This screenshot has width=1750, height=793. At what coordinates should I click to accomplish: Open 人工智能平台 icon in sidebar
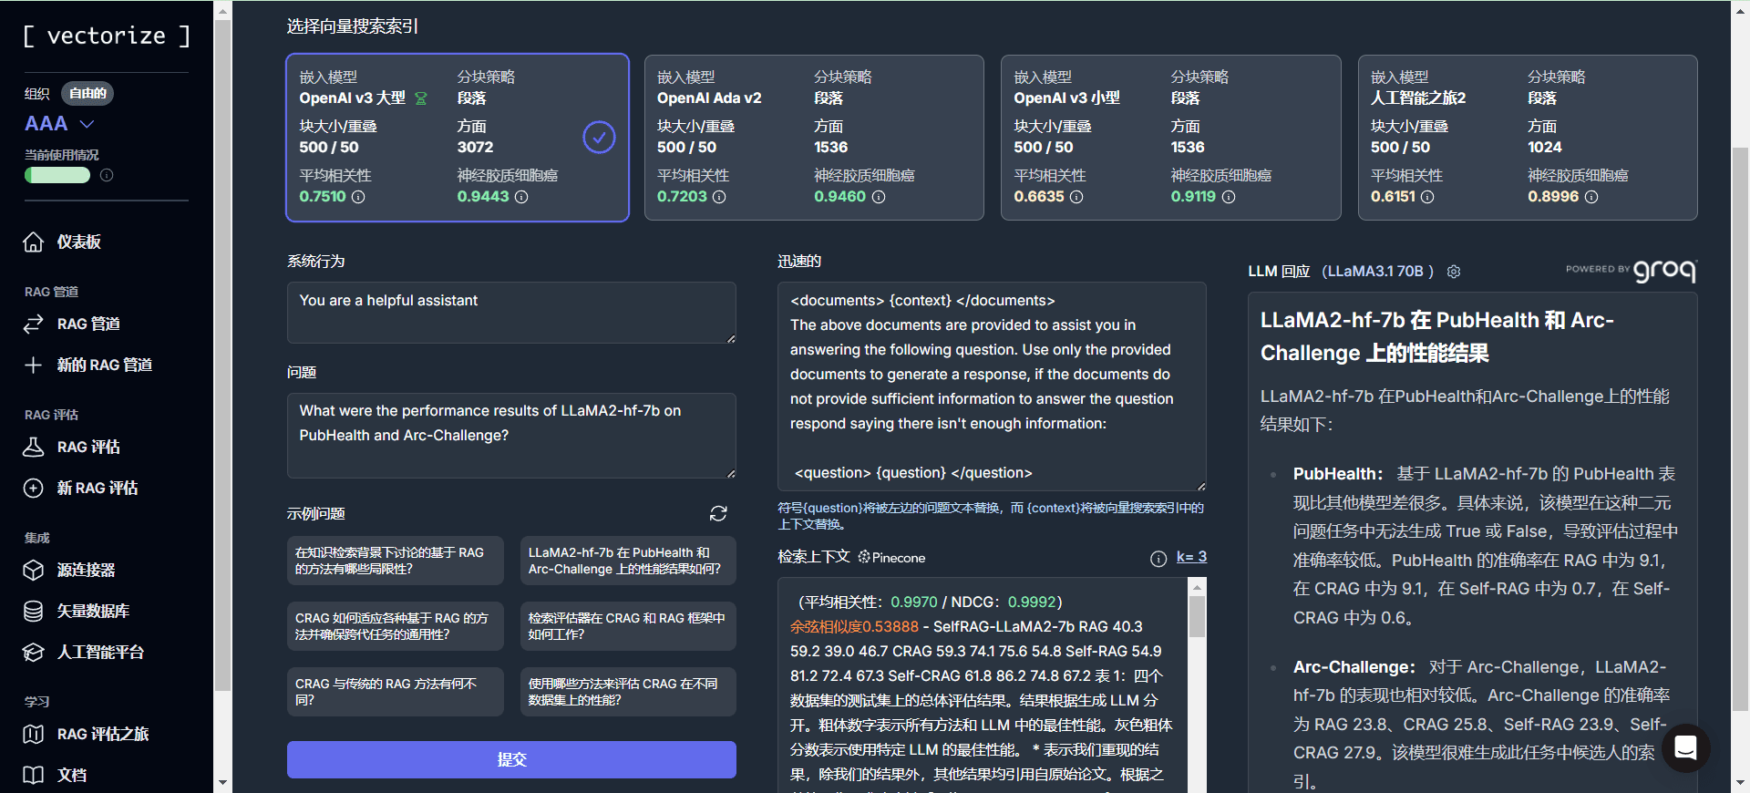point(34,652)
